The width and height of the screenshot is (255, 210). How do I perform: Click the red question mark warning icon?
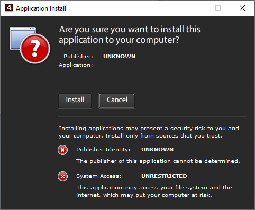pos(35,49)
